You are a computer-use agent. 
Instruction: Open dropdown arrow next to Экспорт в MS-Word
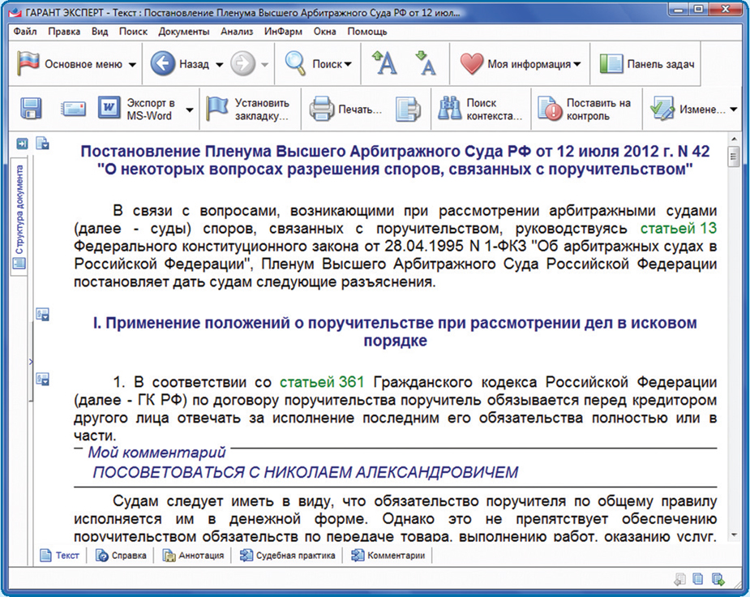190,110
